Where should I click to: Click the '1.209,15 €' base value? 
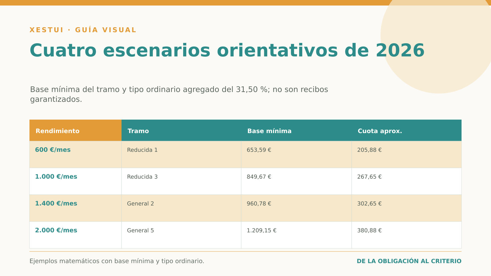tap(261, 231)
